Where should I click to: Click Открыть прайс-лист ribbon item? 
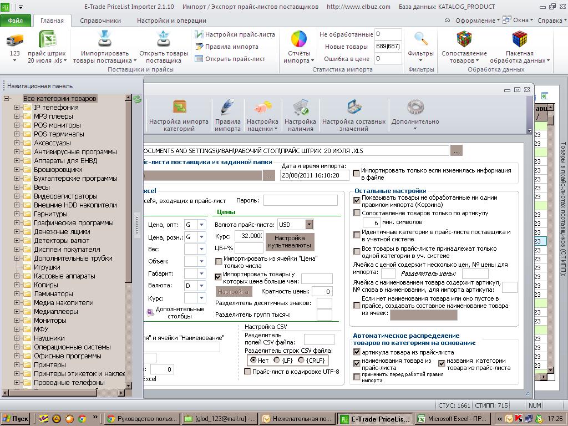click(x=230, y=59)
